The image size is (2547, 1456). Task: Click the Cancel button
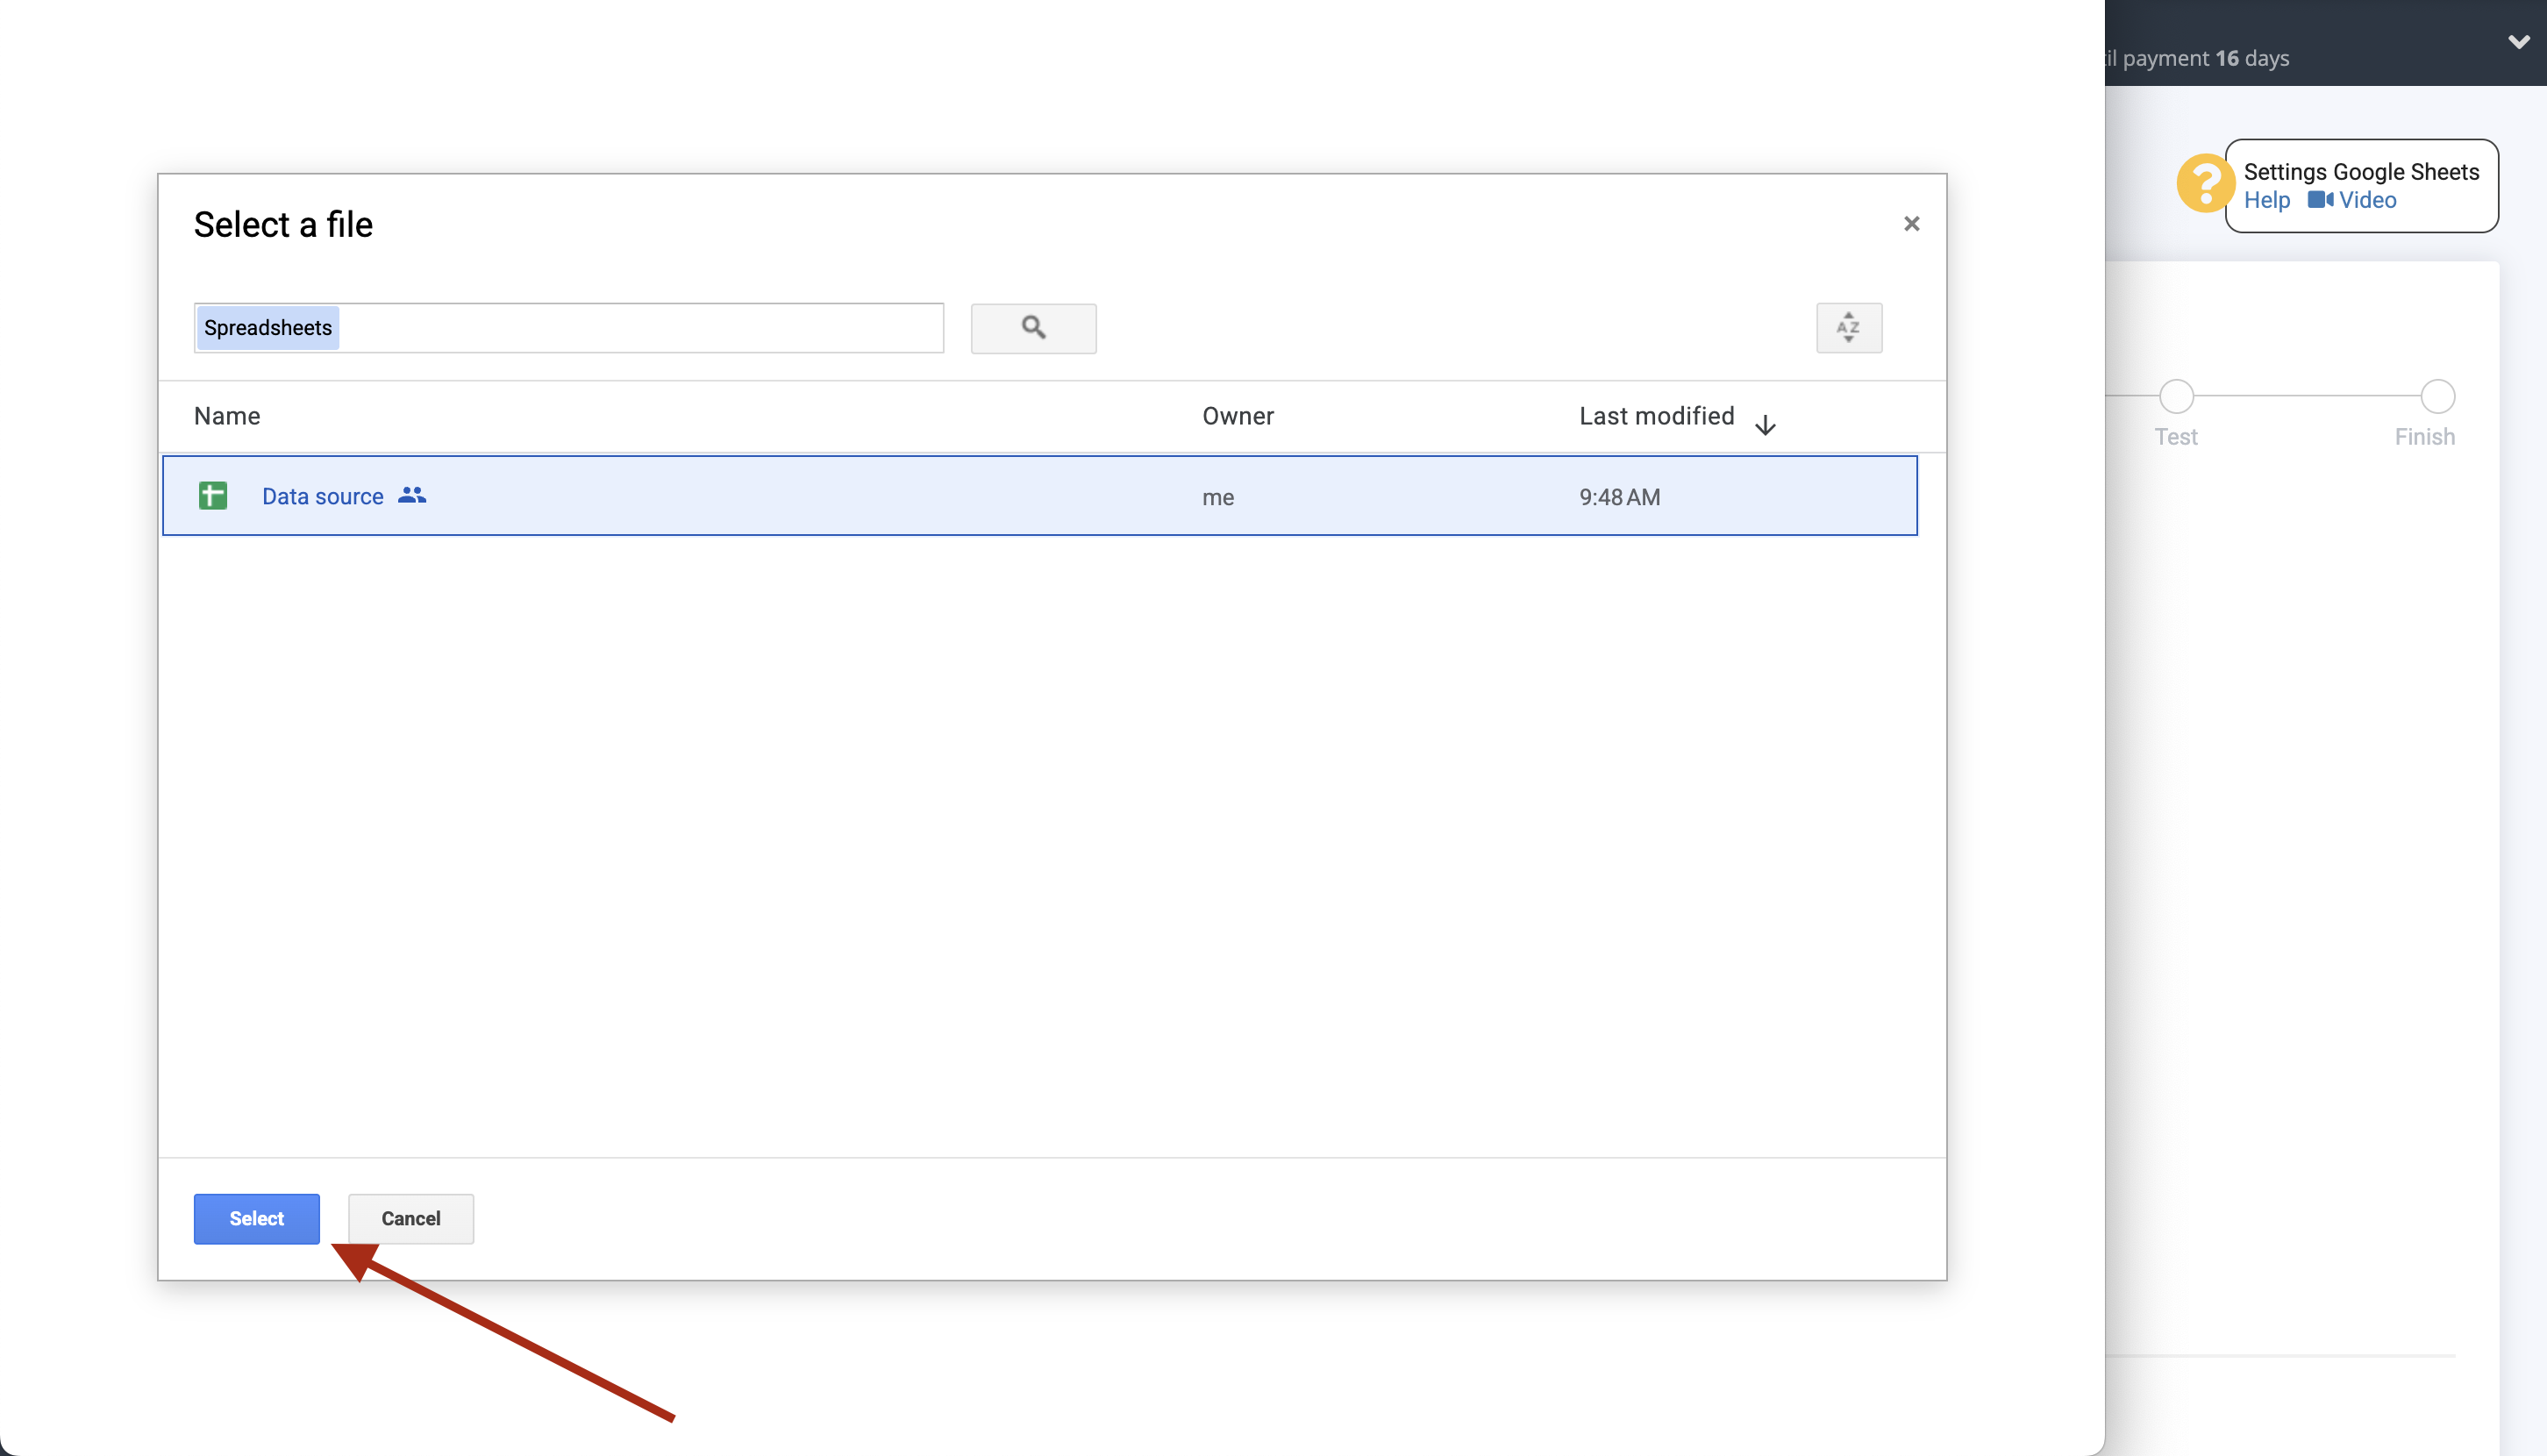pyautogui.click(x=410, y=1219)
